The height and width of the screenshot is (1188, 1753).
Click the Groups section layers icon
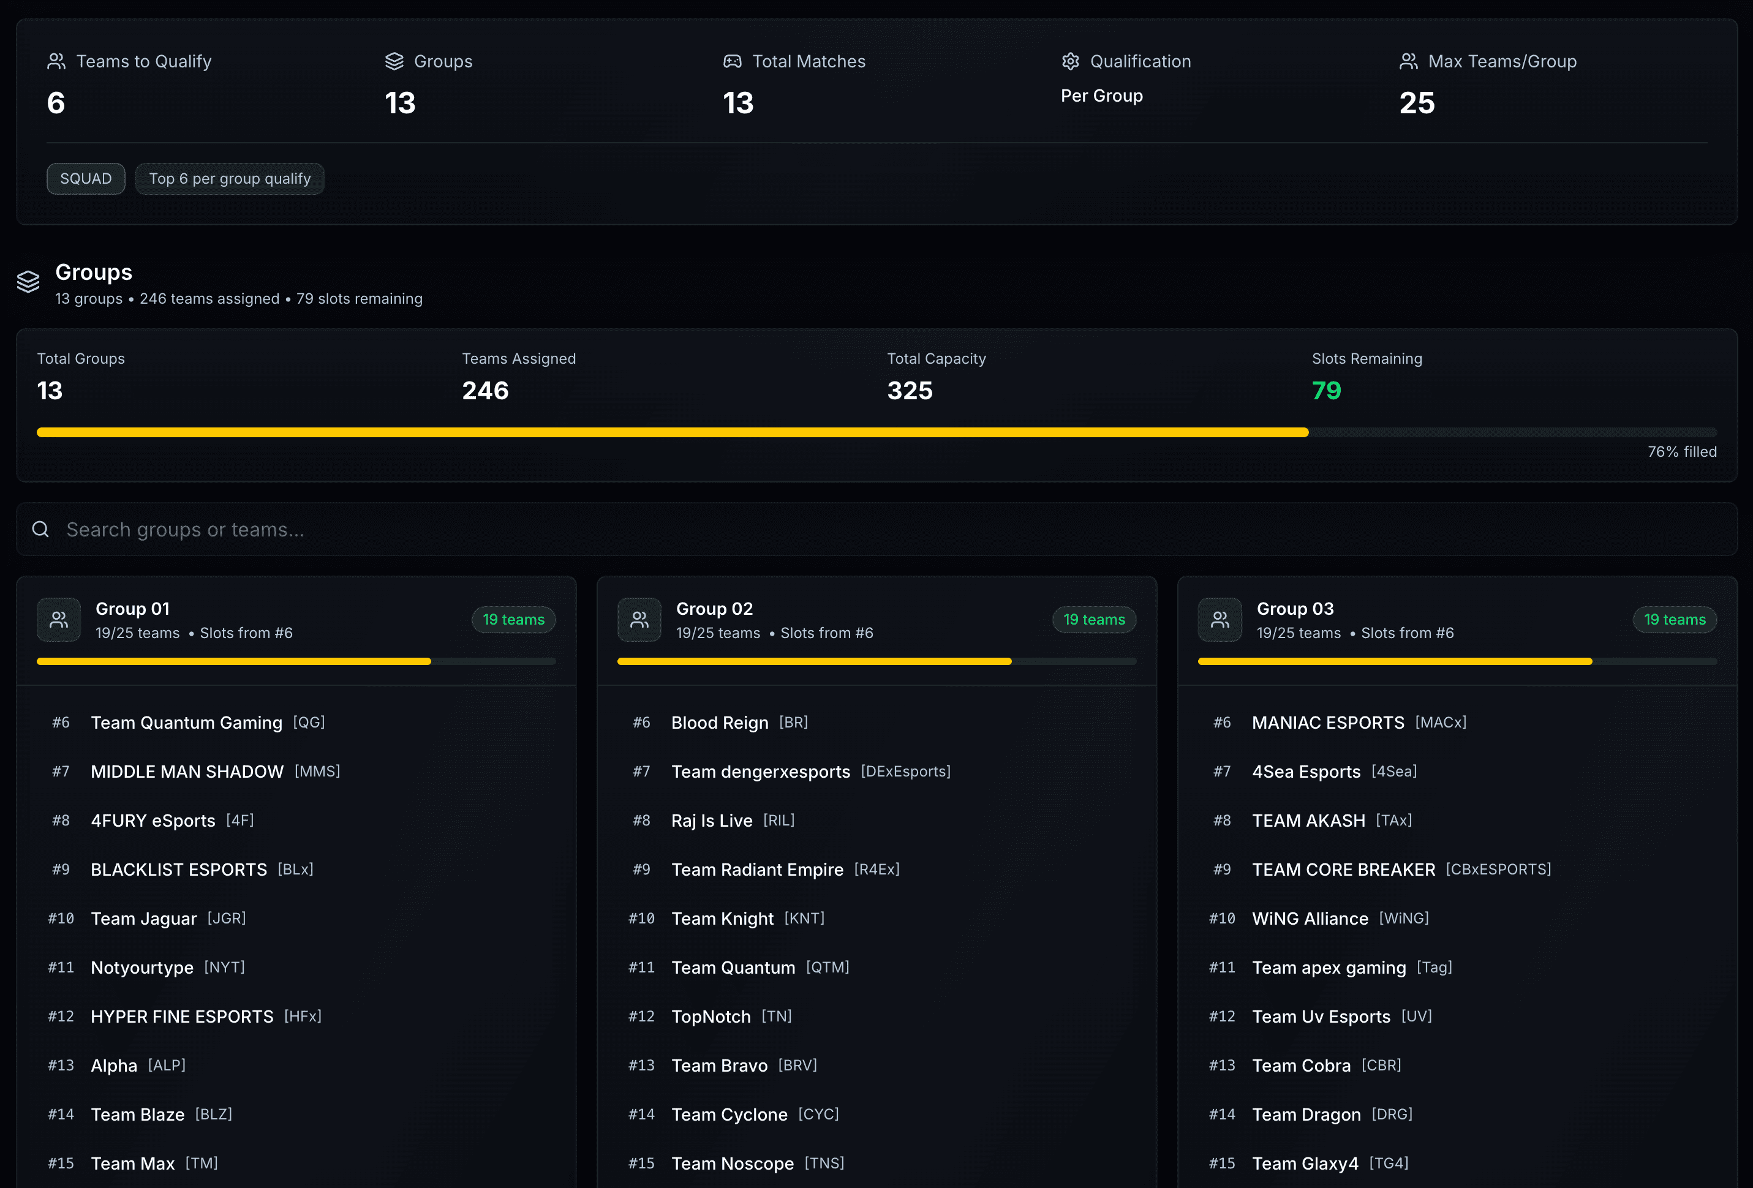tap(28, 281)
